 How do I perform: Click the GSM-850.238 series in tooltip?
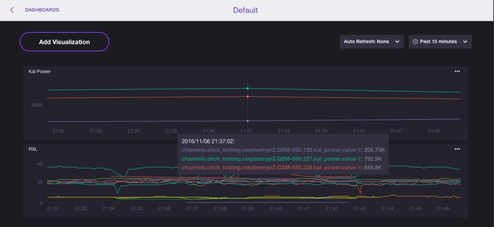[x=271, y=167]
